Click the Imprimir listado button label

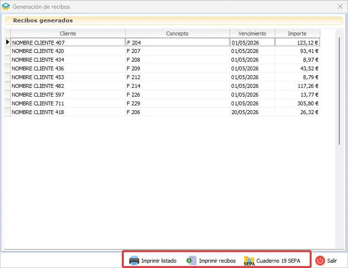click(x=159, y=261)
